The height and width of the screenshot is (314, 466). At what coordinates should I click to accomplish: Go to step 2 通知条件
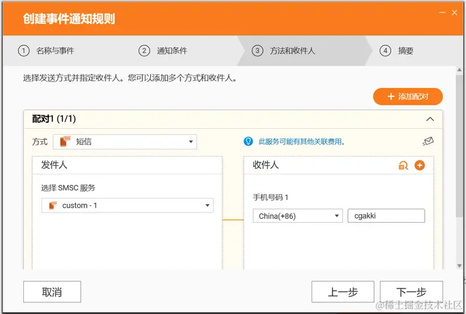(x=163, y=50)
